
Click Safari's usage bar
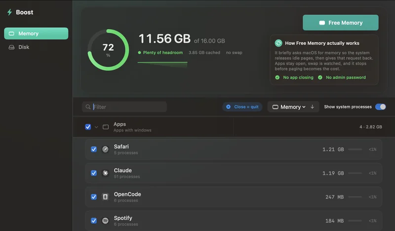(355, 149)
